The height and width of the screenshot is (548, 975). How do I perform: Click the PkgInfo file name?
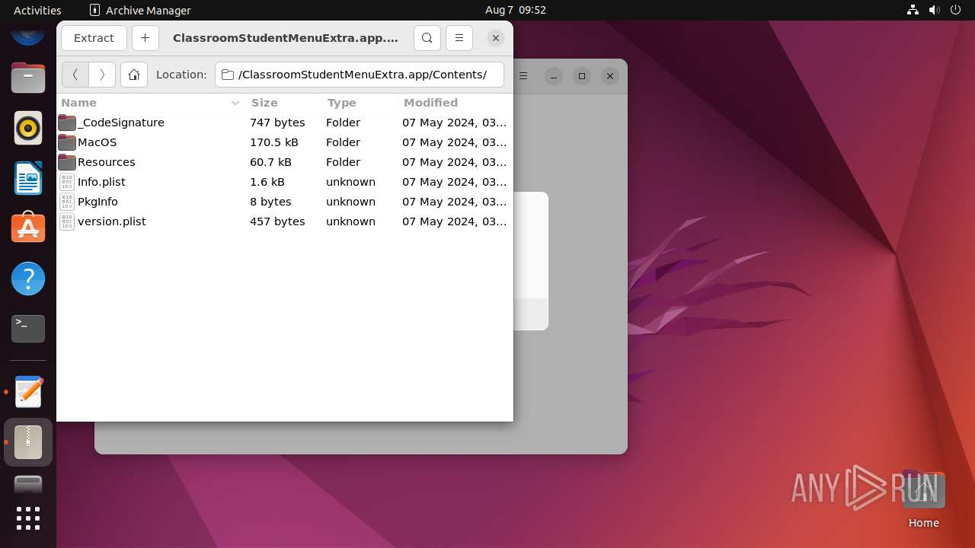pos(97,202)
